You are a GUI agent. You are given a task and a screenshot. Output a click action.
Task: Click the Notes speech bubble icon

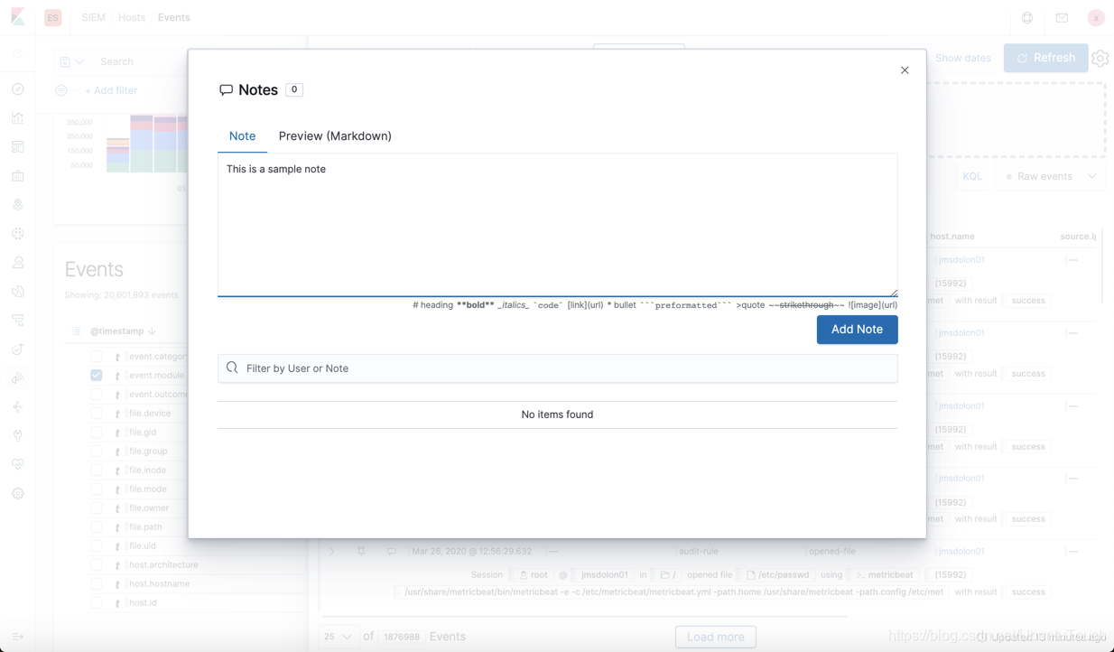[226, 90]
